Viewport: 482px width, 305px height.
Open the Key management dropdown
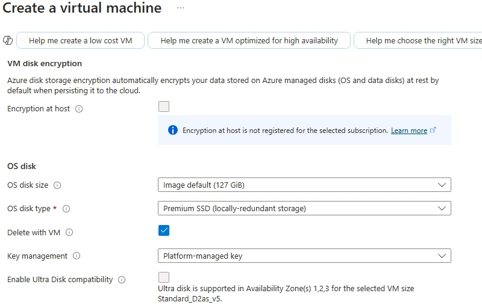pyautogui.click(x=304, y=256)
